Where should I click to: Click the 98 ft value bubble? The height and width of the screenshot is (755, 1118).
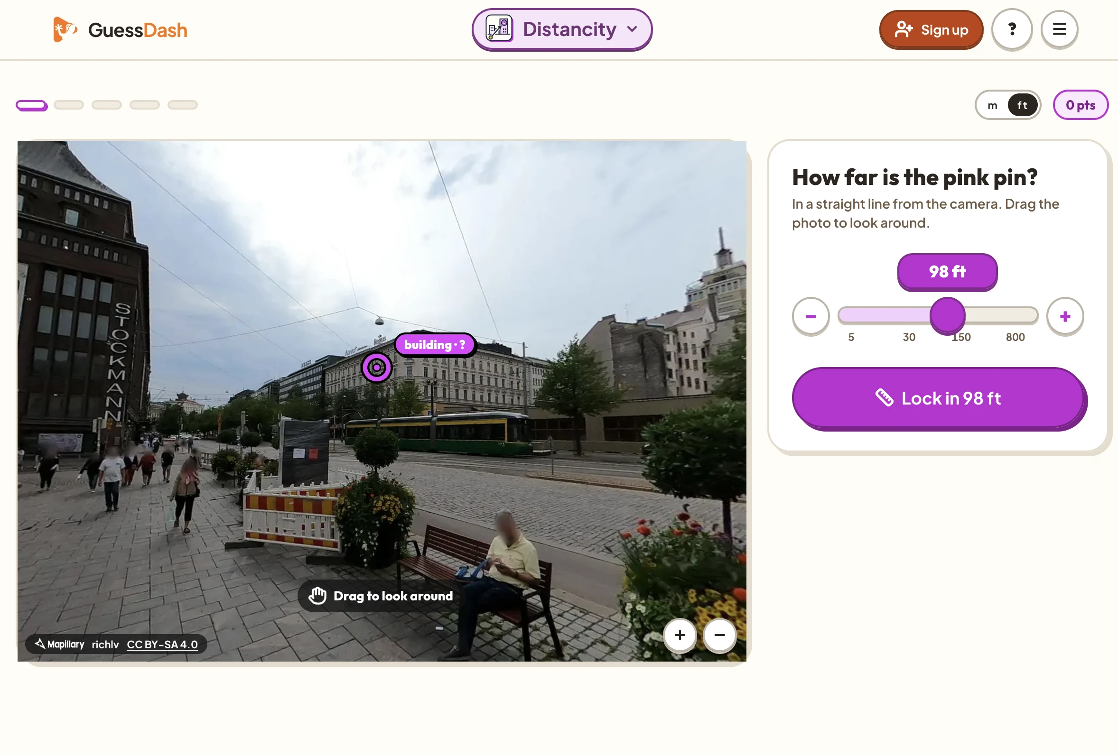click(947, 272)
